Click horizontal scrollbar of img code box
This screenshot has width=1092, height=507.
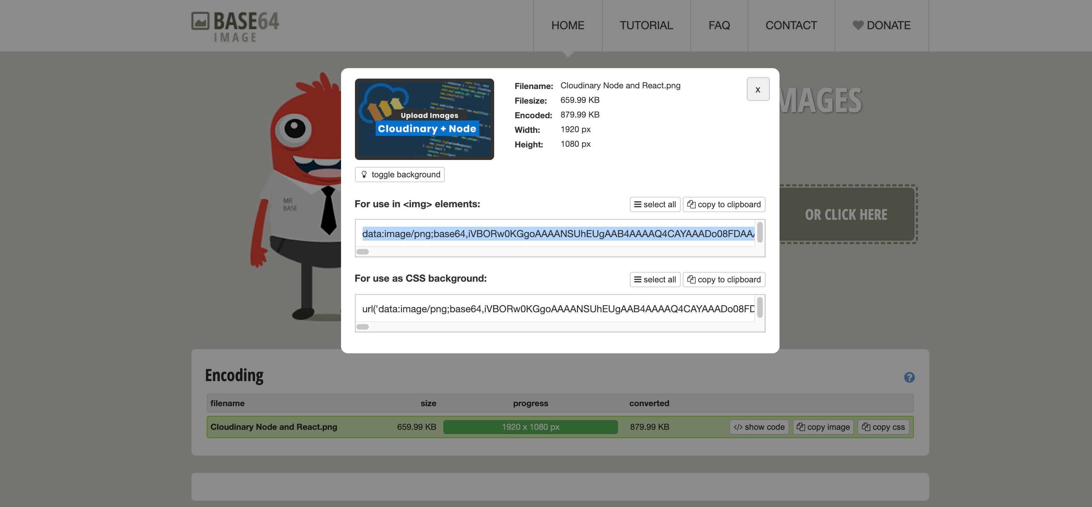363,252
